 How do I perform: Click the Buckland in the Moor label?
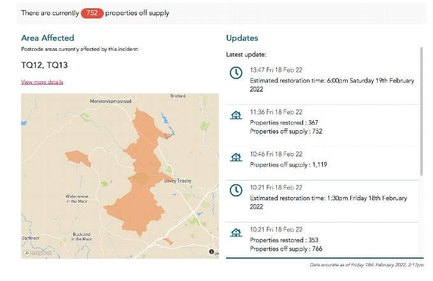[x=82, y=236]
